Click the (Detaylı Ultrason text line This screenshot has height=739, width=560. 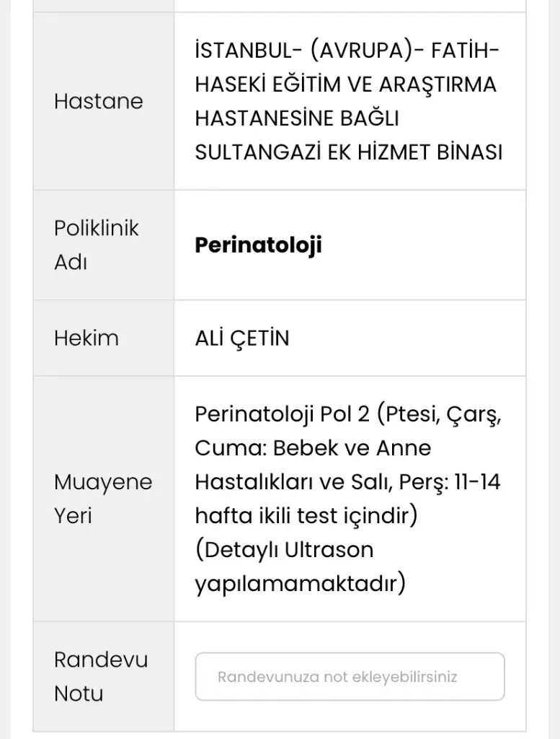tap(284, 549)
